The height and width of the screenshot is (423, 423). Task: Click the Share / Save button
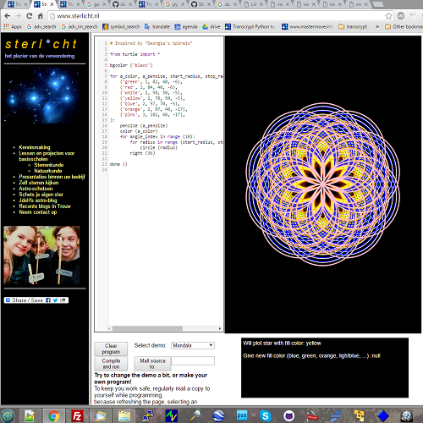[36, 300]
